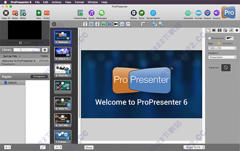Open the Social Media module
240x151 pixels.
[153, 13]
